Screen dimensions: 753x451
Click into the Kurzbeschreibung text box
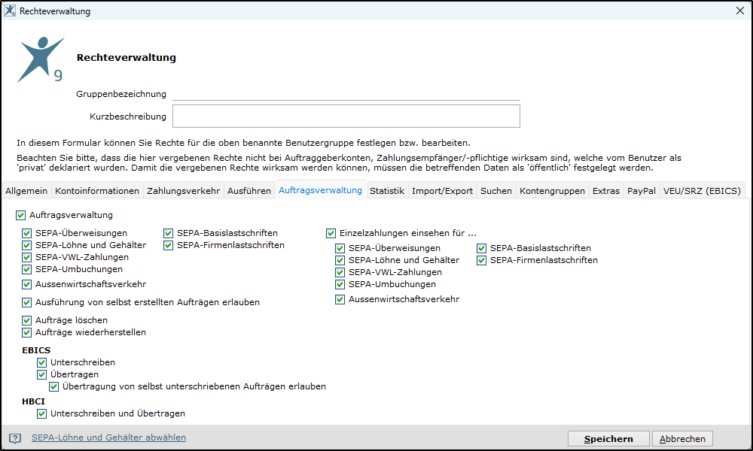click(x=346, y=117)
